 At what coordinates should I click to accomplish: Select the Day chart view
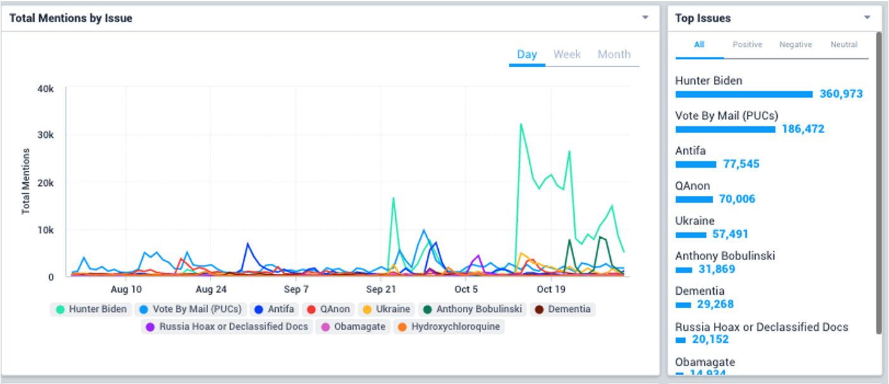click(x=527, y=54)
